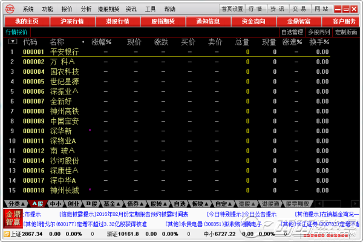Open the 分析 menu
Image resolution: width=363 pixels, height=242 pixels.
(86, 9)
